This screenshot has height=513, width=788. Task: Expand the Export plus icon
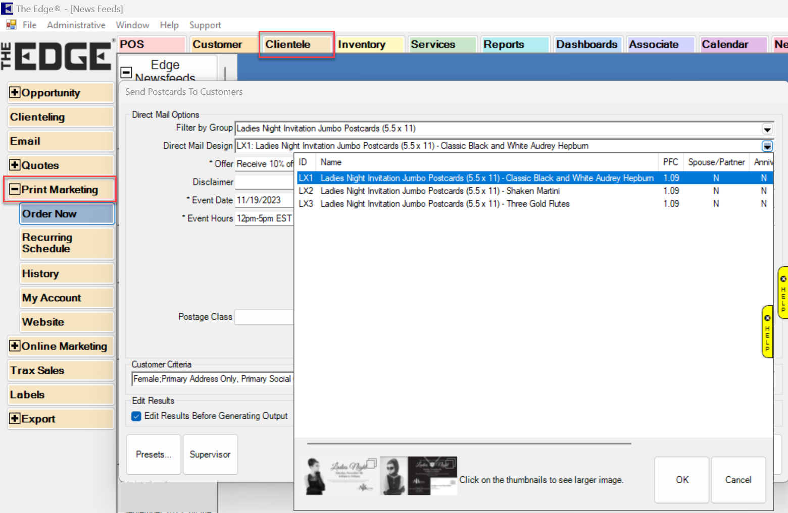point(15,419)
